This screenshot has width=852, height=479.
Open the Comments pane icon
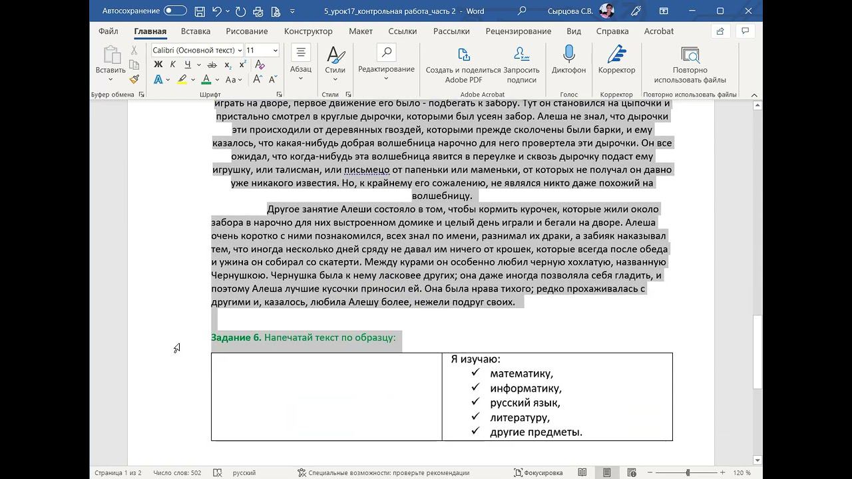coord(745,31)
